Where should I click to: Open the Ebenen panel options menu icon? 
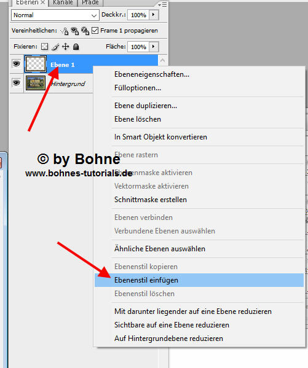162,4
